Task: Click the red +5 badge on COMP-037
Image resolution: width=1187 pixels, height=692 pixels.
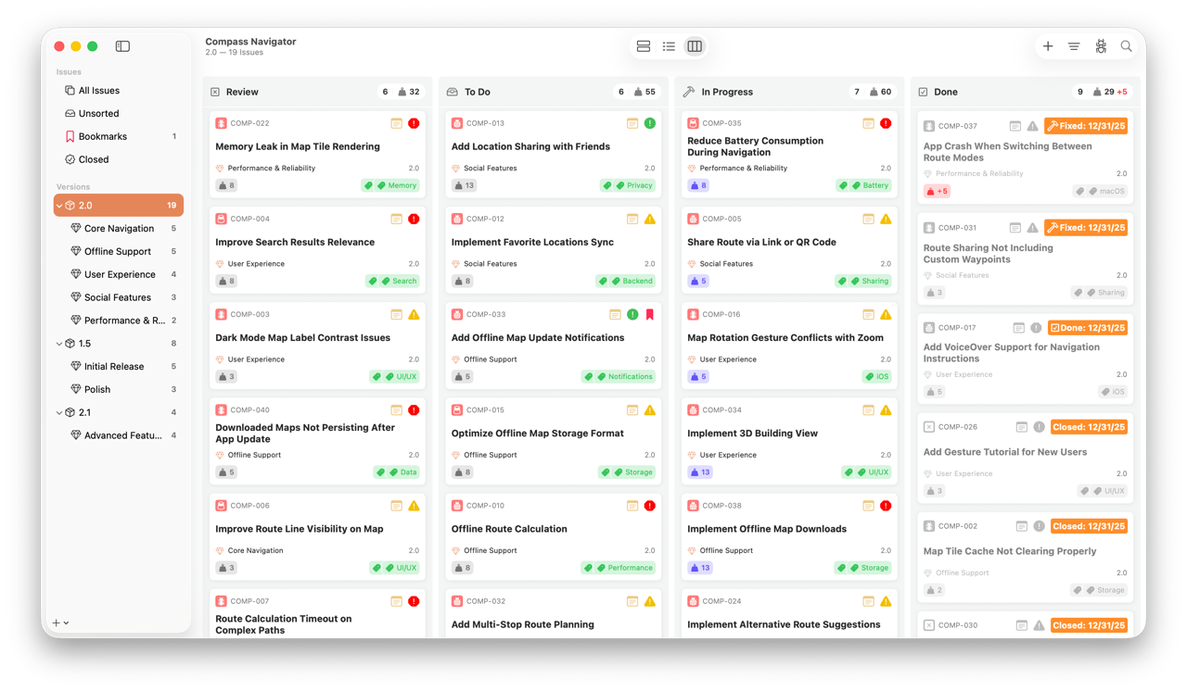Action: click(937, 191)
